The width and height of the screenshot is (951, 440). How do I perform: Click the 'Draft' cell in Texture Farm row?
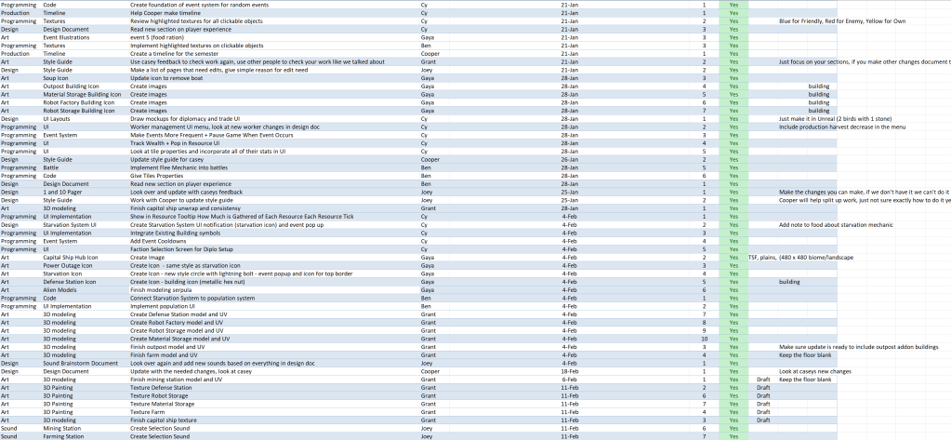[763, 412]
